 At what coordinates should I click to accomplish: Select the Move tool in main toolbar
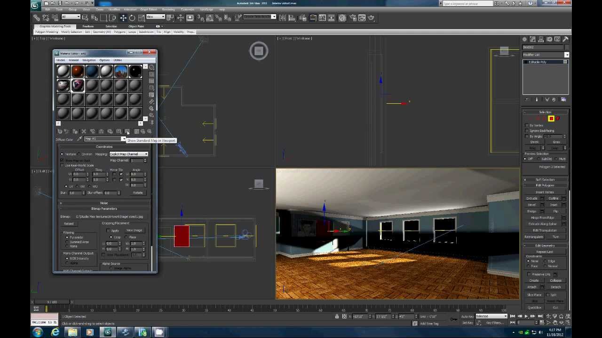123,18
